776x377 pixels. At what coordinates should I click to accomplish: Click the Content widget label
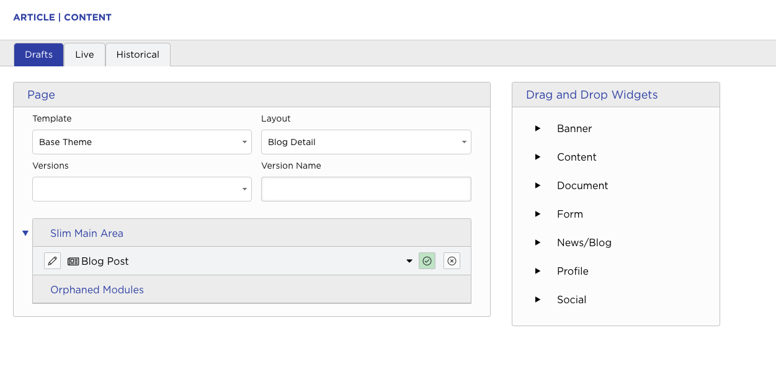tap(577, 157)
